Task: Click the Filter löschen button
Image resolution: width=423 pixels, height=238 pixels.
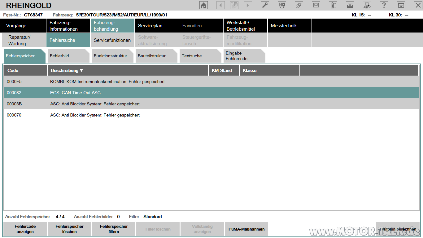Action: pyautogui.click(x=158, y=229)
